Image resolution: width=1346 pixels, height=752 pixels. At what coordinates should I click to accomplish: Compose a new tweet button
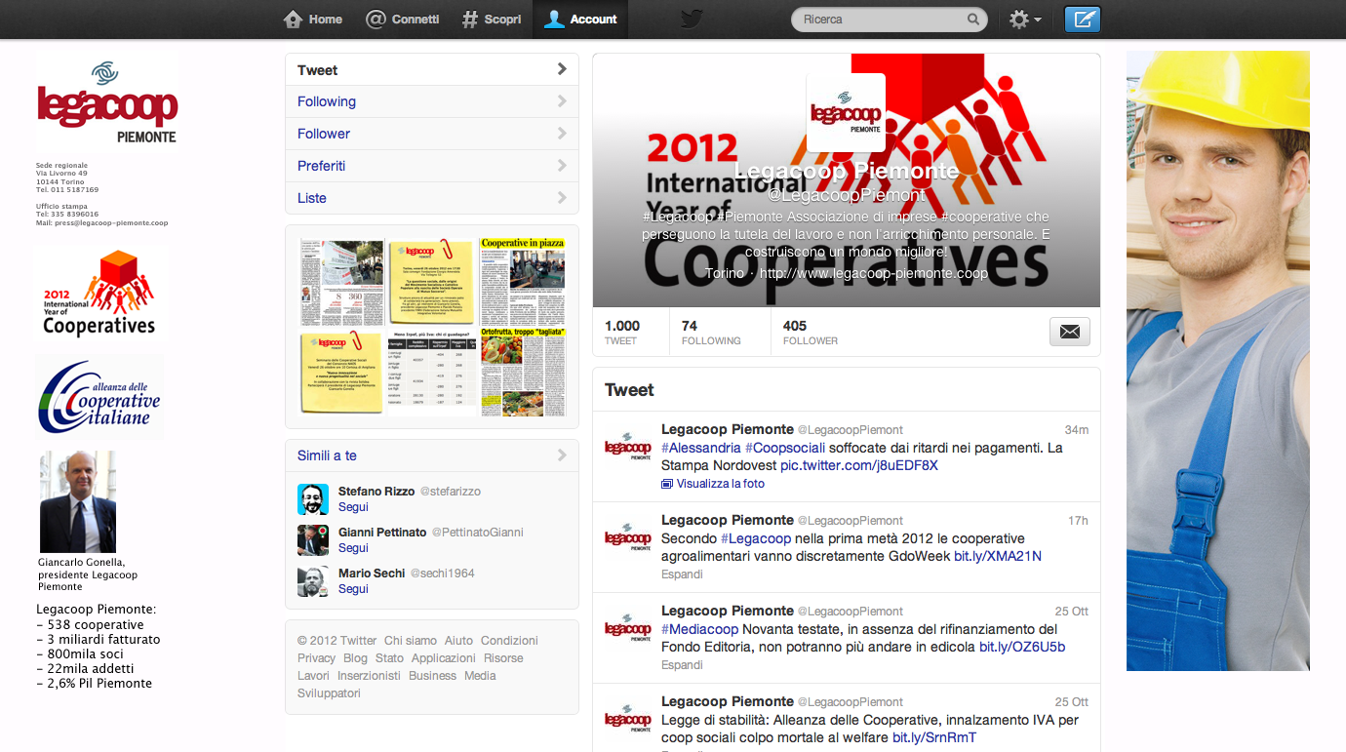click(1082, 20)
